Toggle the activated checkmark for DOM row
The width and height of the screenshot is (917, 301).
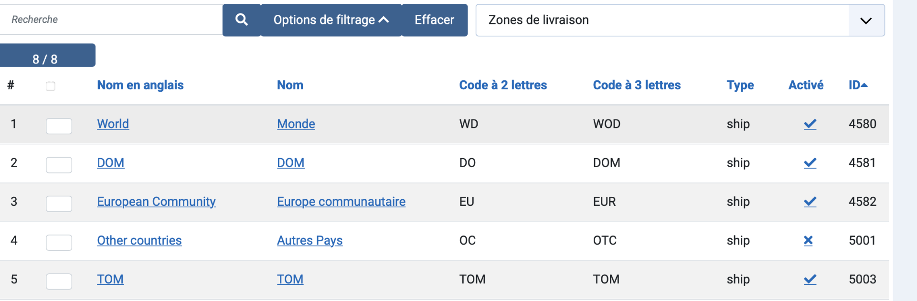click(810, 163)
